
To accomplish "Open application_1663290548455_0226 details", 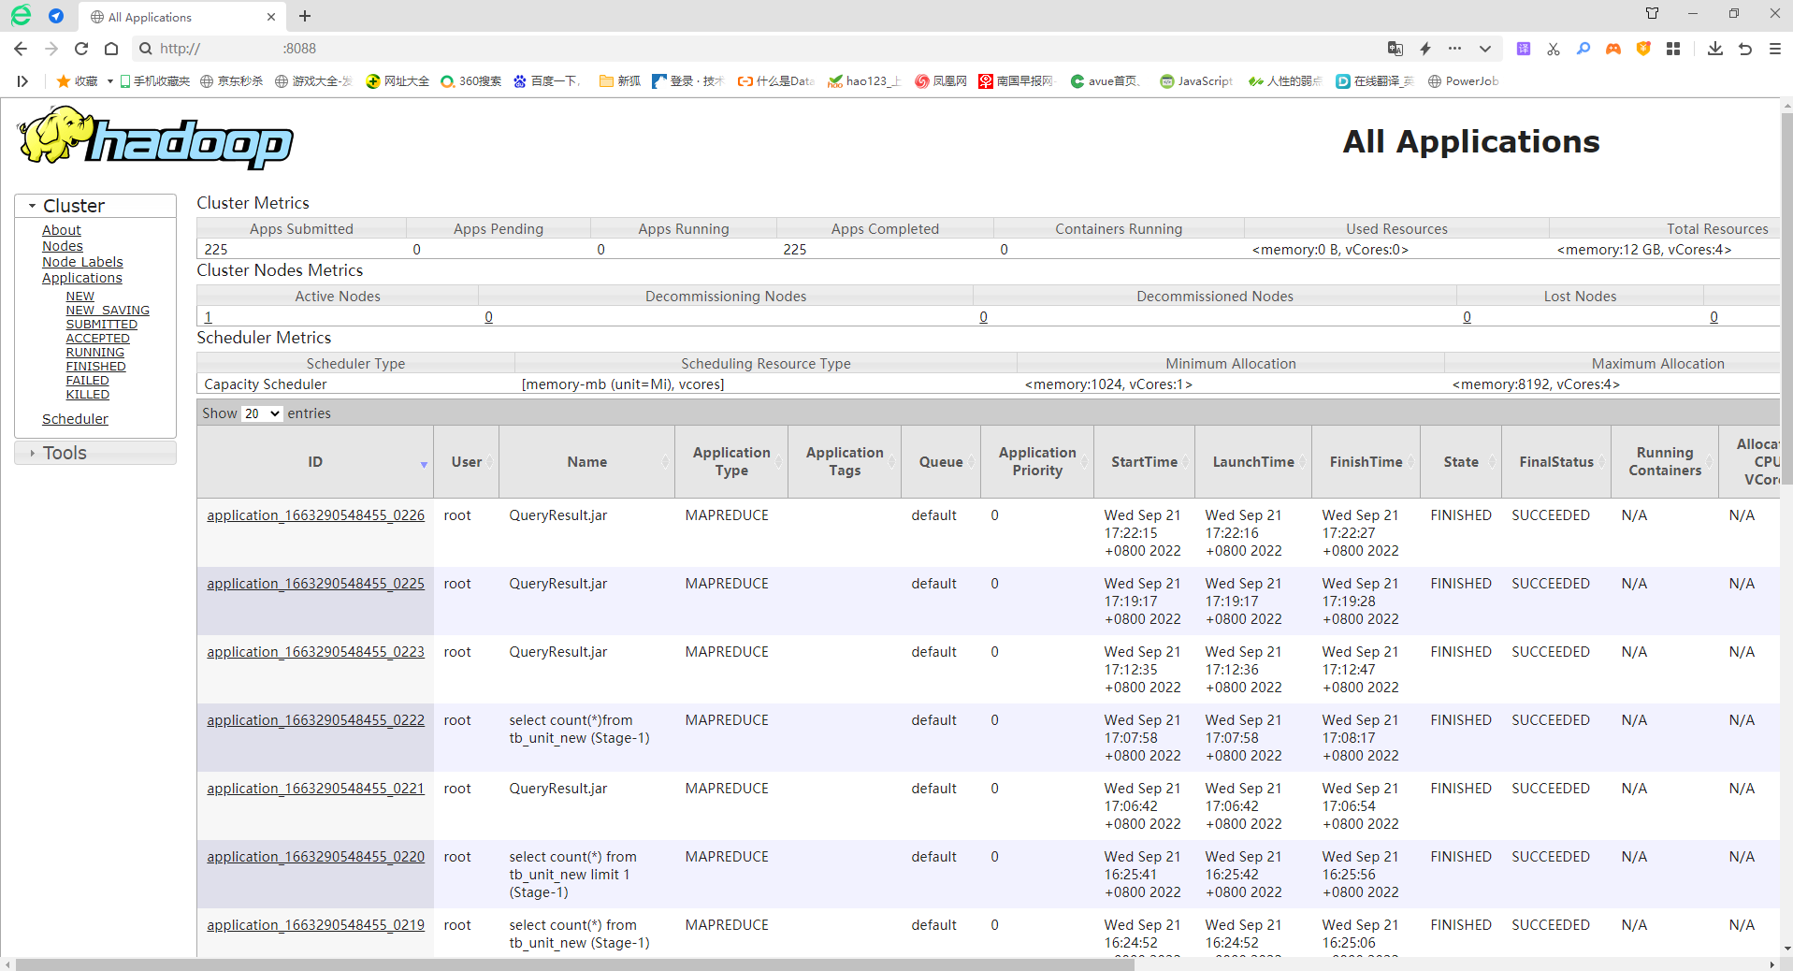I will point(315,515).
